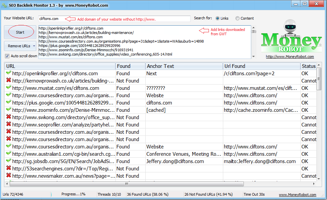Viewport: 327px width, 200px height.
Task: Click red X icon for kernowprowash.co.uk row
Action: [9, 81]
